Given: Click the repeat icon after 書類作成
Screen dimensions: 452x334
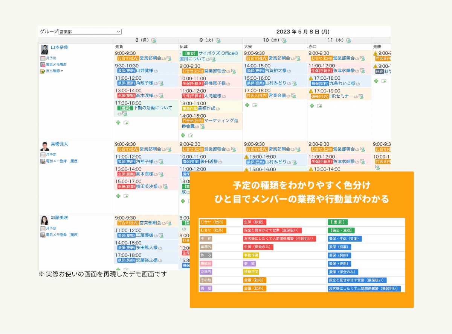Looking at the screenshot, I should (218, 108).
